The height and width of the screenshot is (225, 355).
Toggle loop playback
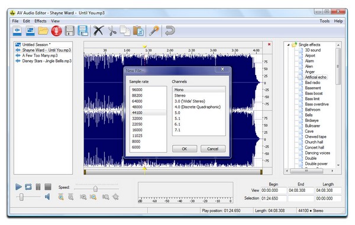28,187
